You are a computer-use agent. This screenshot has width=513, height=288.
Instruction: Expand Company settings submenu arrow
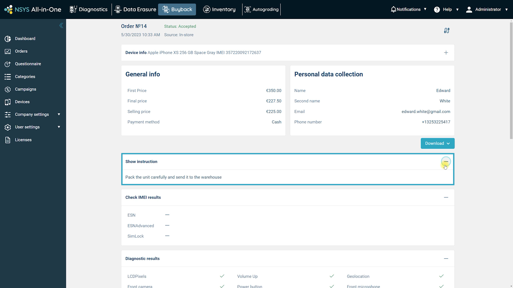[x=59, y=114]
